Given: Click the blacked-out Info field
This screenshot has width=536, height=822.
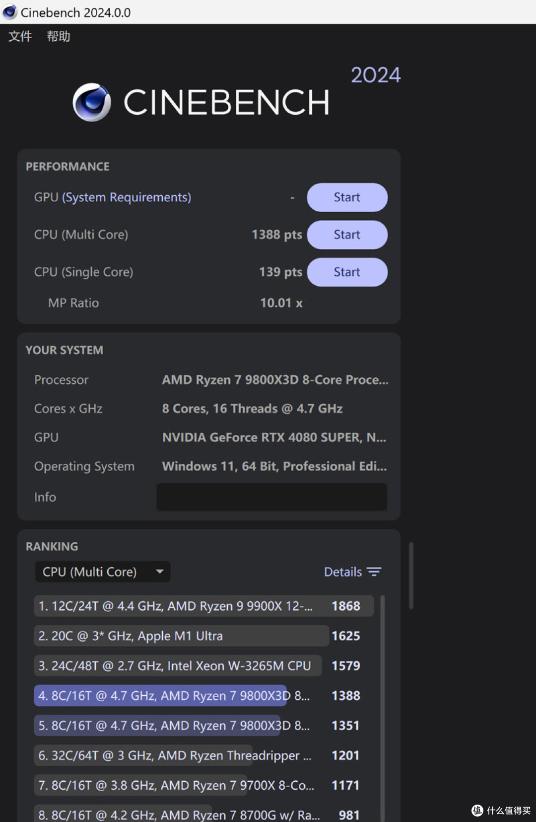Looking at the screenshot, I should [x=271, y=497].
